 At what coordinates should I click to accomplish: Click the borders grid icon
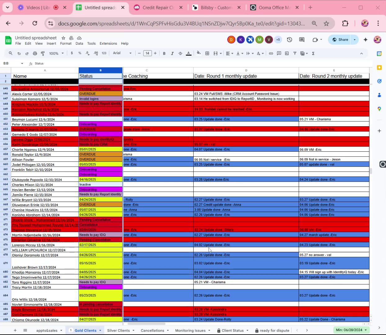point(207,53)
